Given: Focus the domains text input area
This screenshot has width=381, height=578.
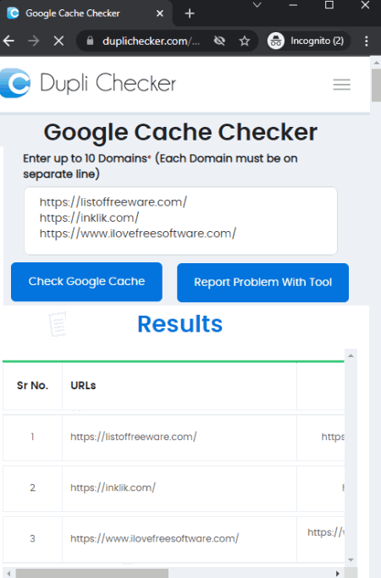Looking at the screenshot, I should click(180, 221).
